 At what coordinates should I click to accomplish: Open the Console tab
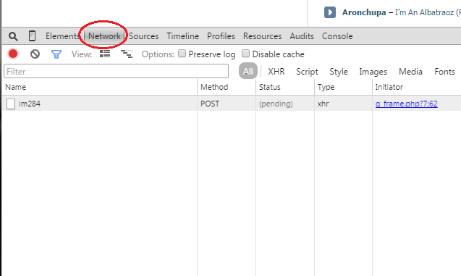pos(337,36)
